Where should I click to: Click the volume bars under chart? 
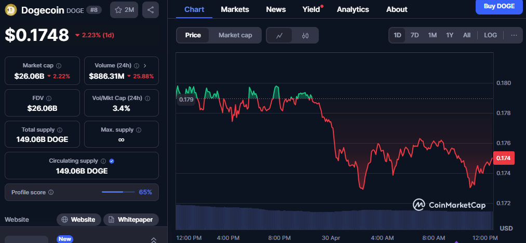click(x=334, y=217)
